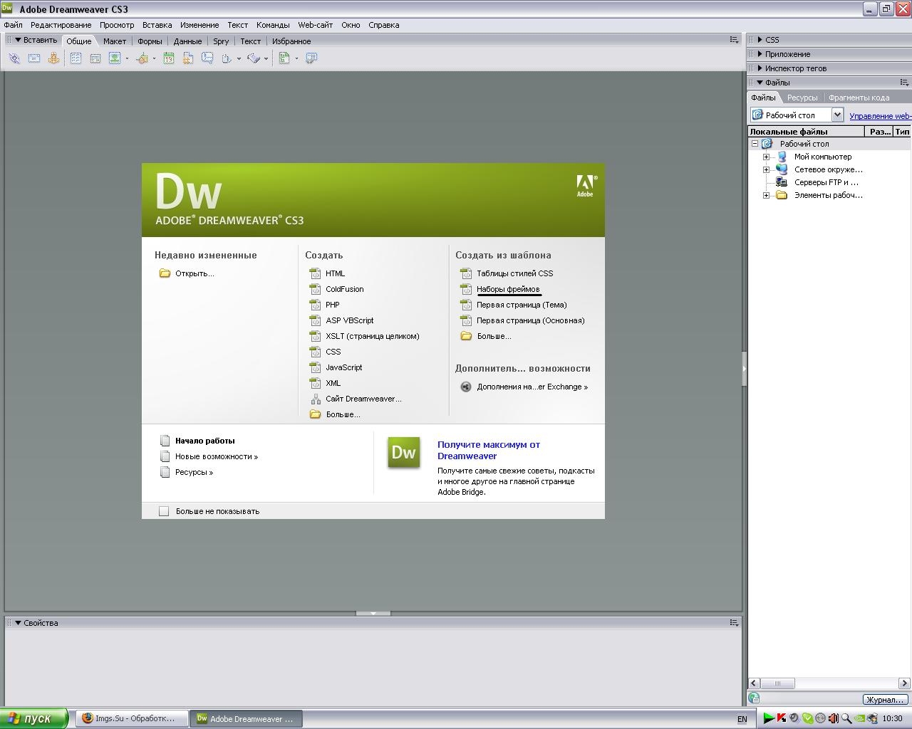Click the Email Link insert icon
The image size is (912, 729).
33,58
